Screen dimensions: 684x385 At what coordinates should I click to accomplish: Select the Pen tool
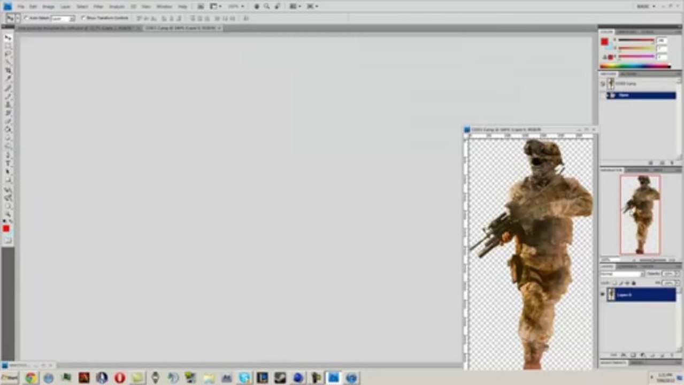pos(8,154)
